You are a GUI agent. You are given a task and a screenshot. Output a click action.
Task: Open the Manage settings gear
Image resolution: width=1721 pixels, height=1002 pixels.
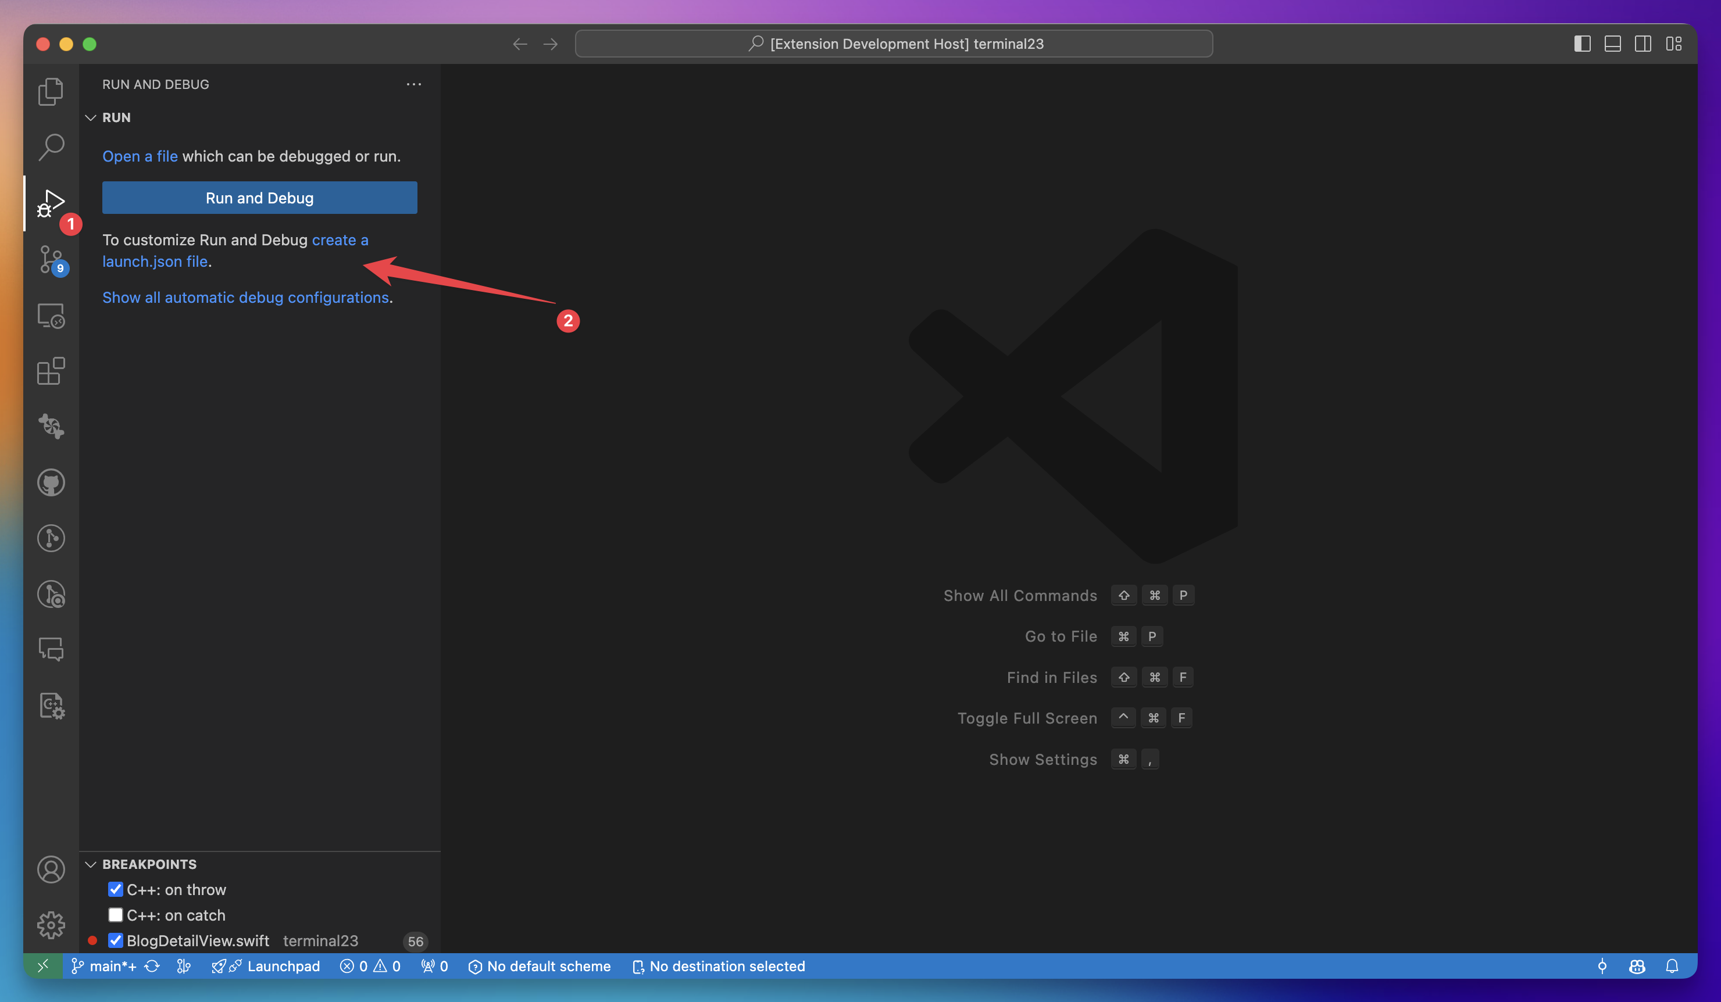pos(51,925)
